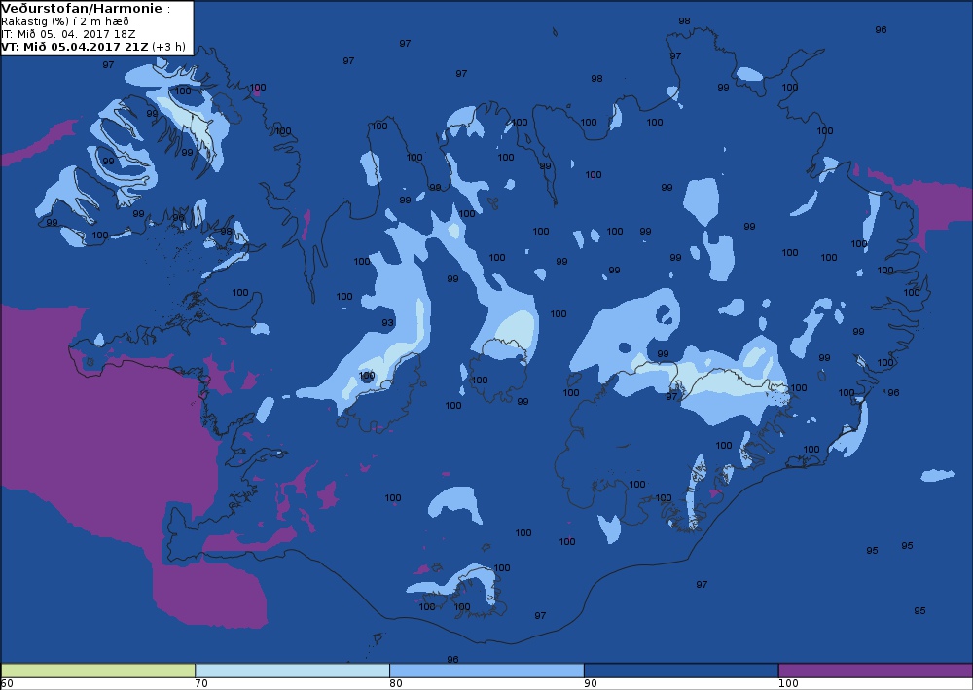973x690 pixels.
Task: Click the '93' humidity value on the map
Action: click(388, 323)
